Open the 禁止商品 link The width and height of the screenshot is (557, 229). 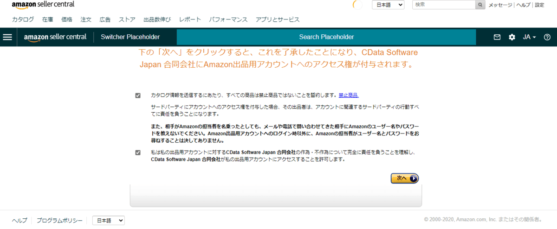[x=349, y=95]
